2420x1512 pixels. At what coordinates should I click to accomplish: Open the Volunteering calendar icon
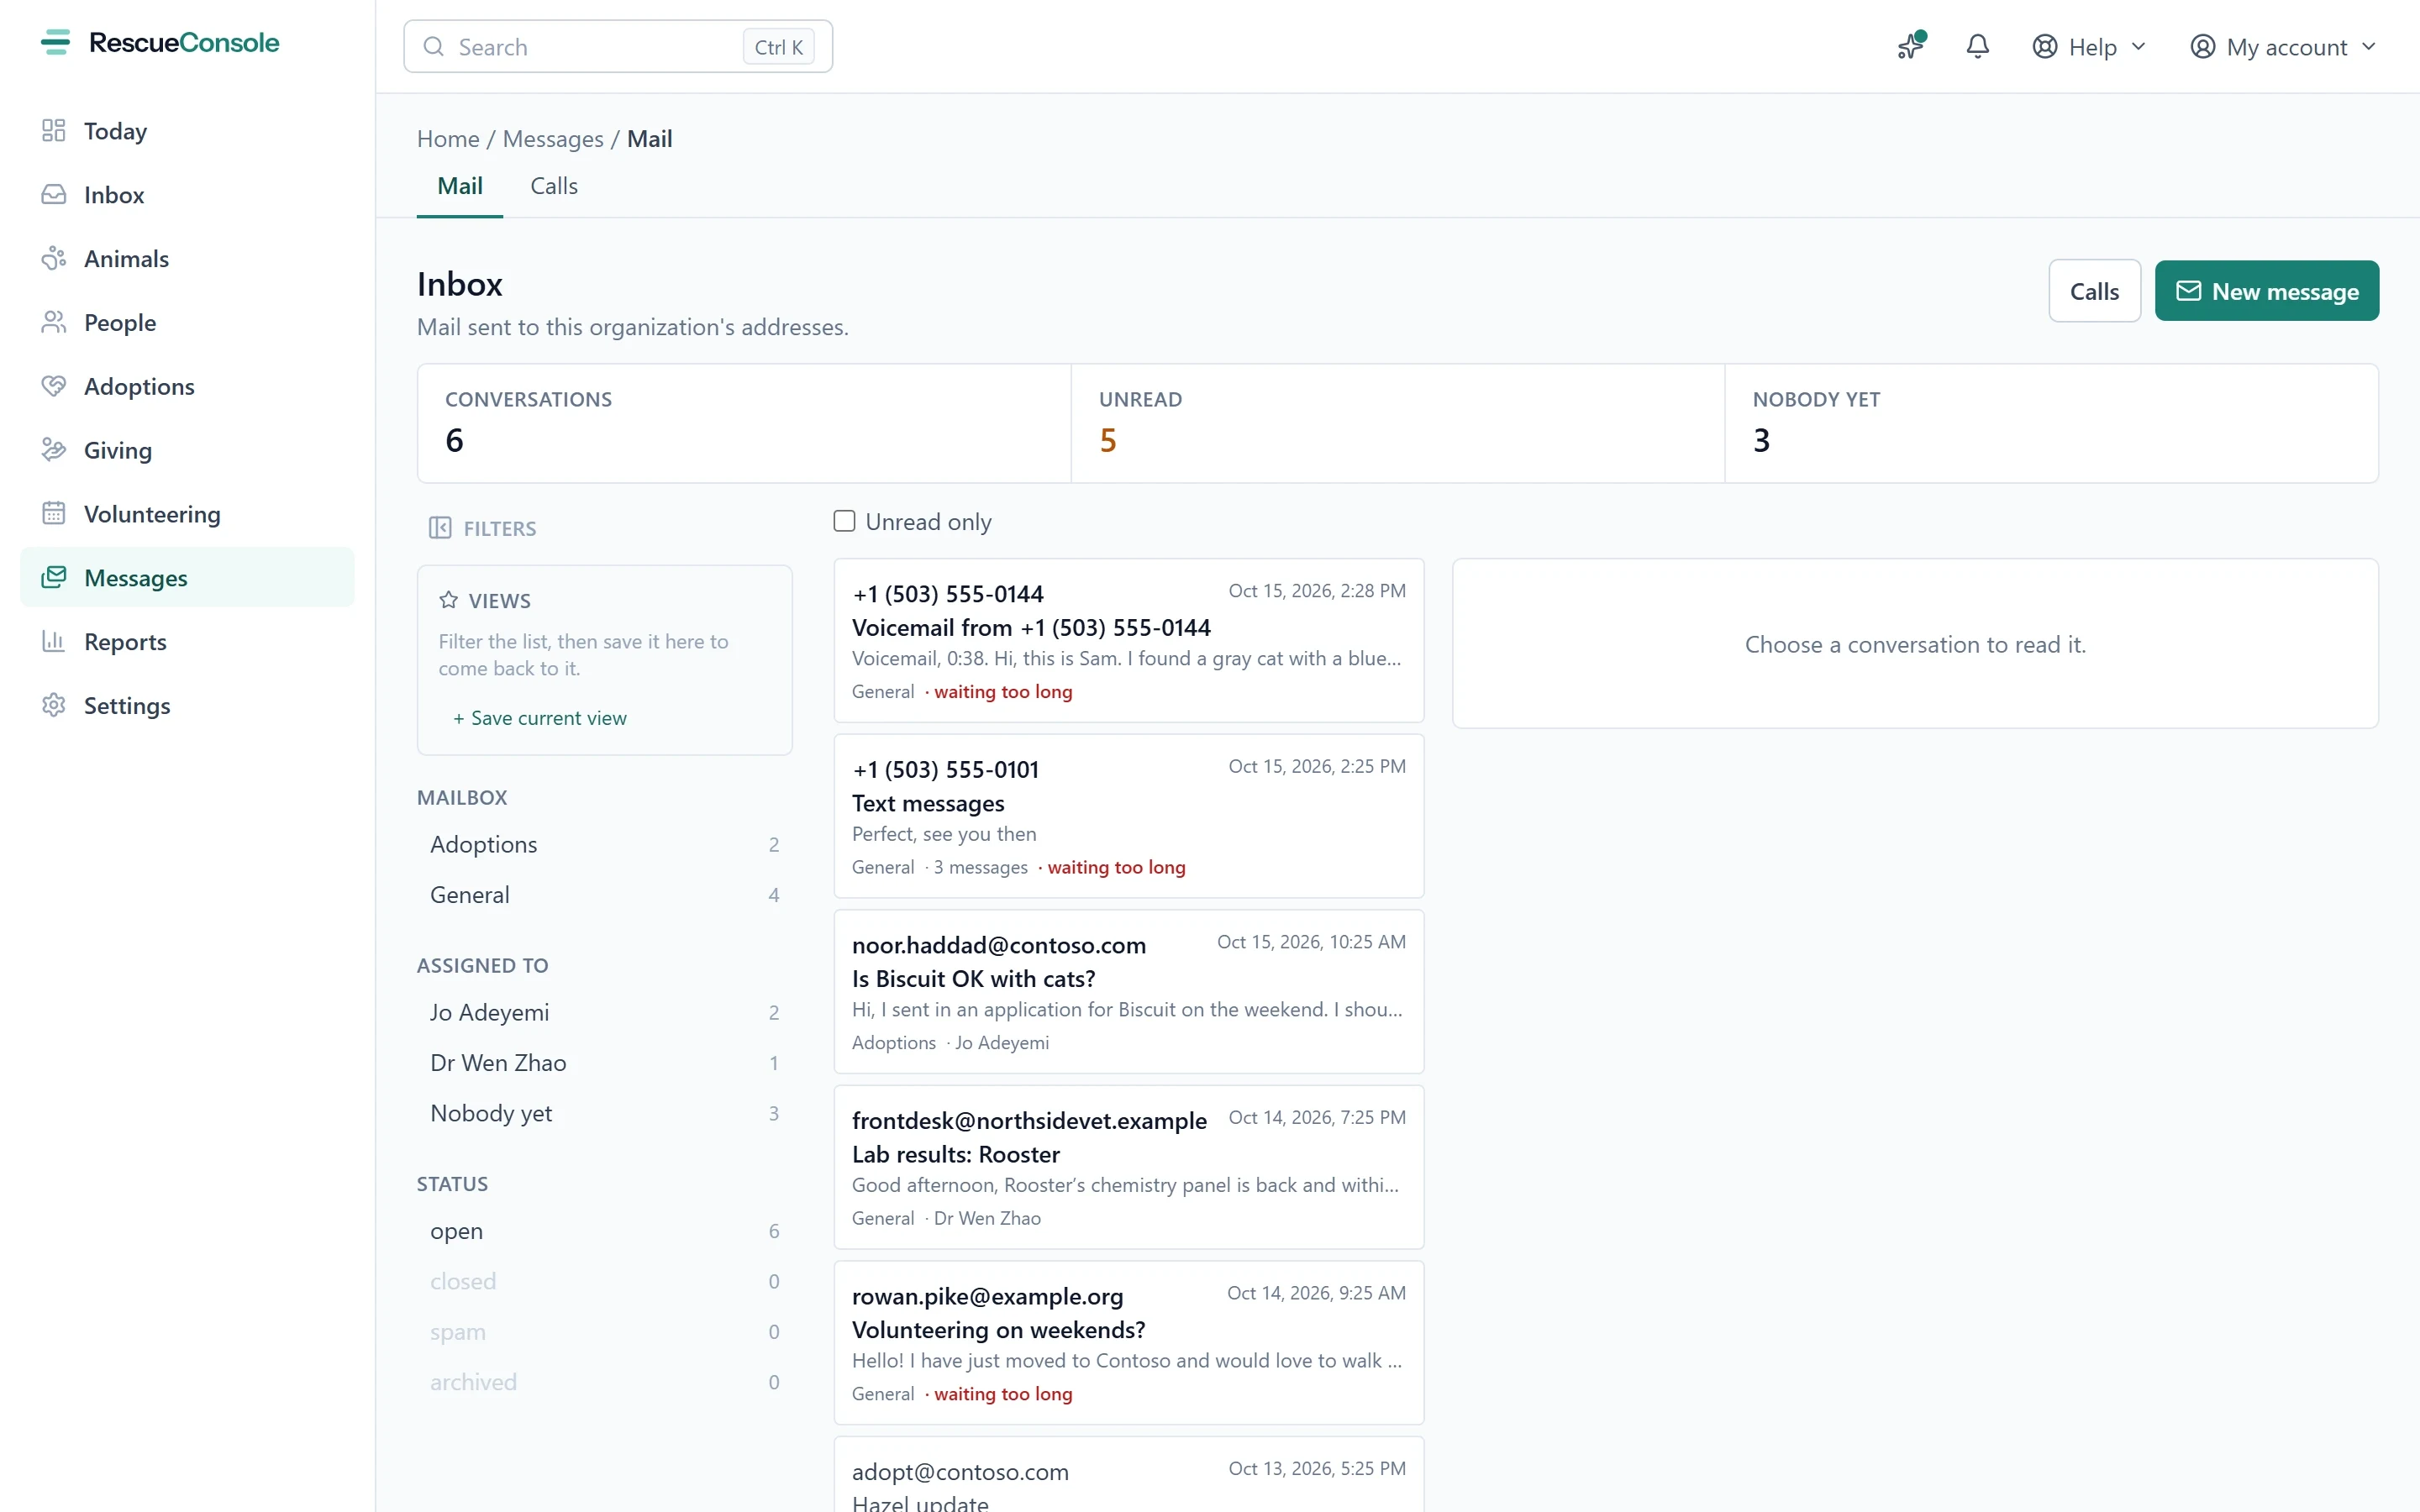coord(54,514)
